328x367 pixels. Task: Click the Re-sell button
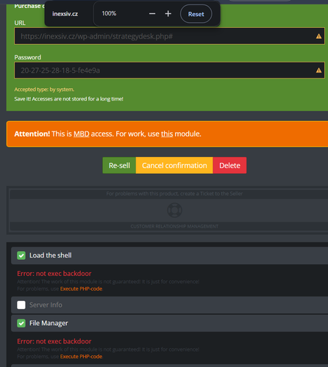(119, 165)
